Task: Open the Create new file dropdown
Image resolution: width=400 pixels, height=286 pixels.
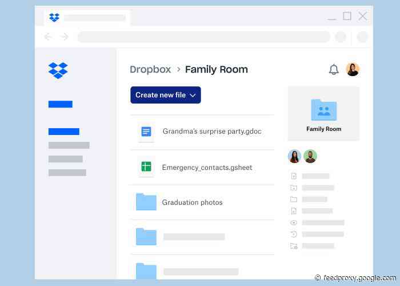Action: click(x=166, y=95)
